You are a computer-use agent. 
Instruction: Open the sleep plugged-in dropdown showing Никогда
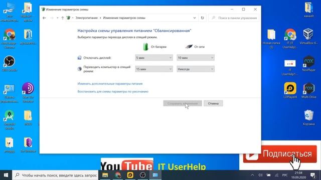[x=196, y=69]
